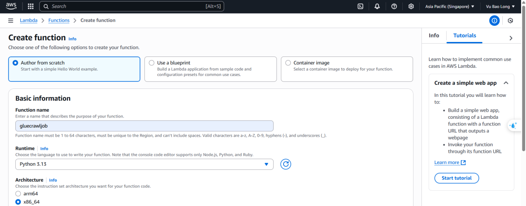This screenshot has width=526, height=206.
Task: Collapse the Create a simple web app section
Action: (506, 83)
